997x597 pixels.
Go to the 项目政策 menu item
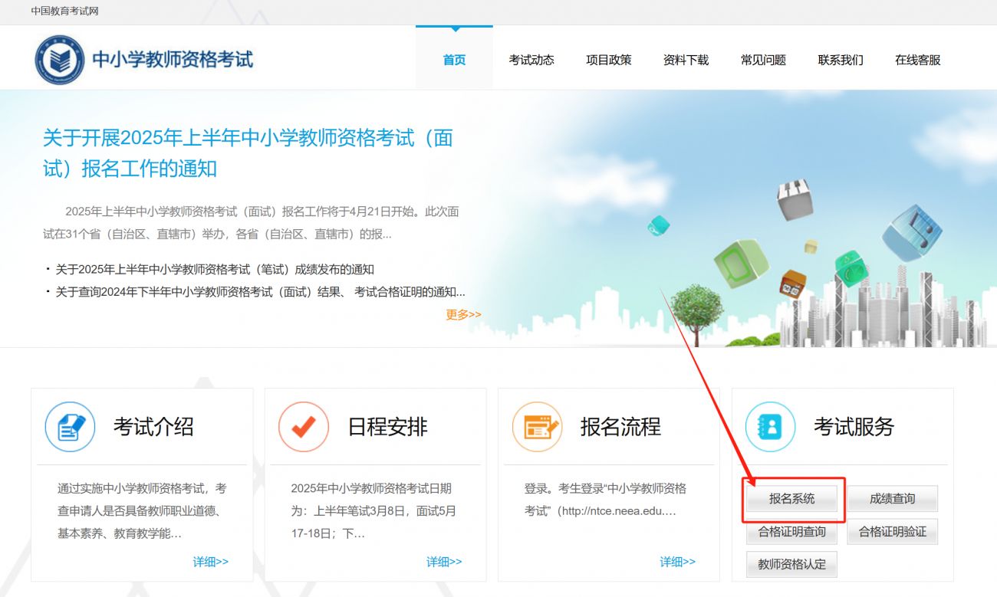coord(609,60)
